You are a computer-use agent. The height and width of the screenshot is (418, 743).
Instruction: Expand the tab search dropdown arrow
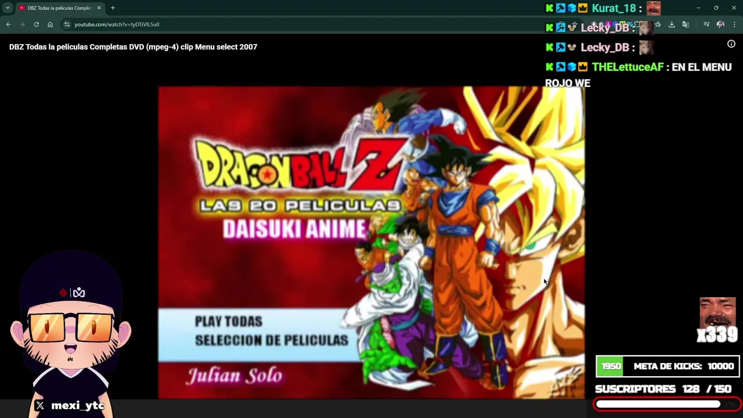click(x=8, y=8)
